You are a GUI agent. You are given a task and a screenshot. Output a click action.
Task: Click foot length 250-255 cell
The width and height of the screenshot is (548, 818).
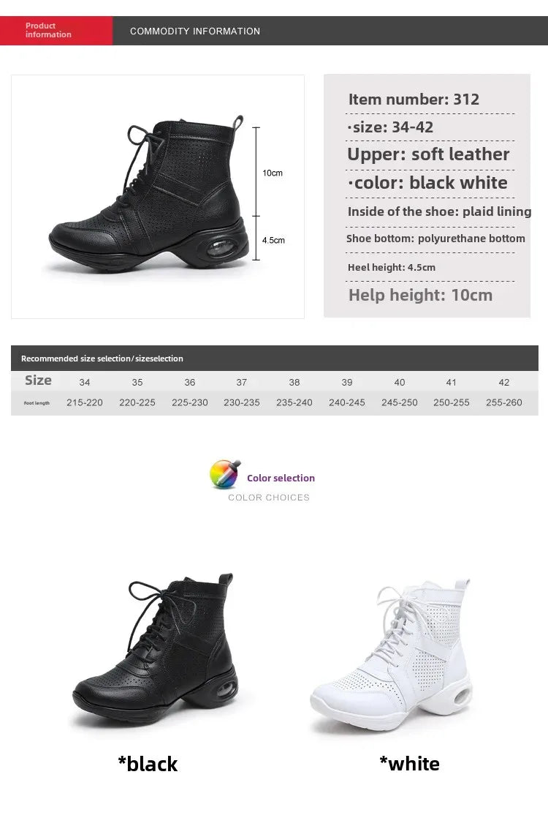pos(451,402)
